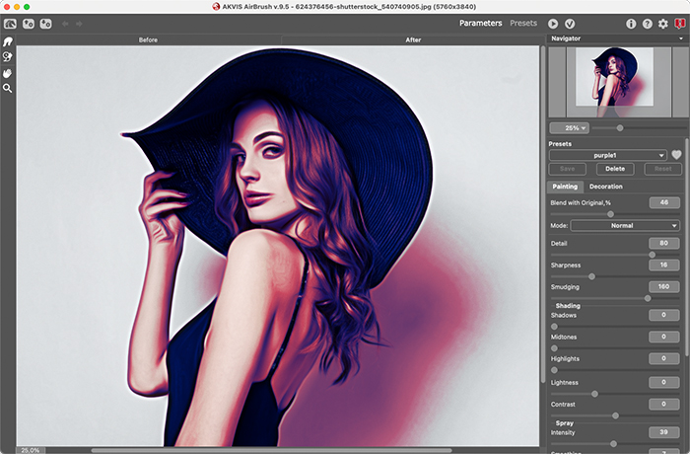
Task: Open the Preferences gear icon
Action: coord(662,23)
